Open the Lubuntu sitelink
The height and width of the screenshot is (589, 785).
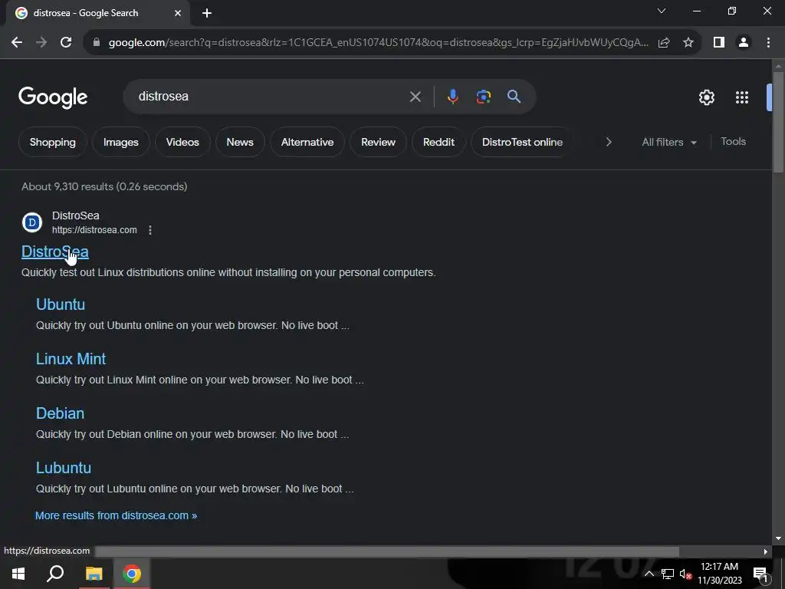click(x=64, y=468)
